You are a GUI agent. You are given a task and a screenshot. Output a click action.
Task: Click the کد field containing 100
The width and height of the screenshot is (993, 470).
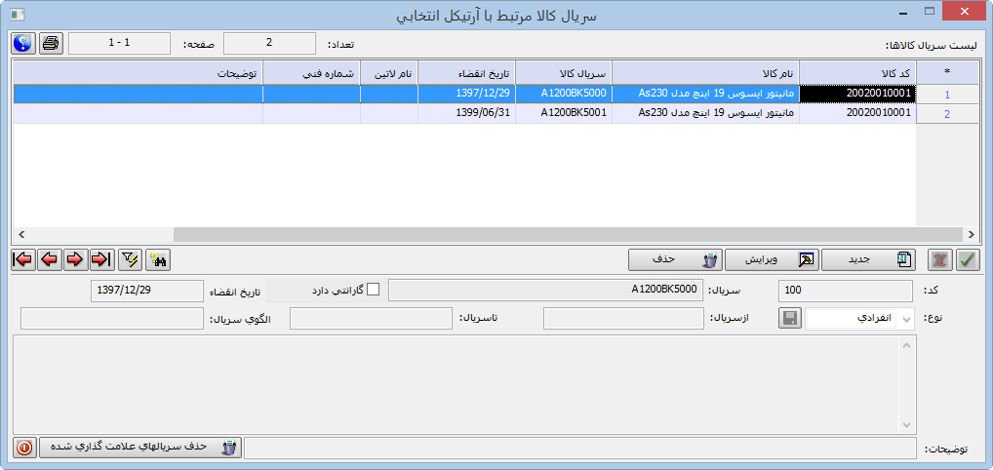[x=846, y=291]
